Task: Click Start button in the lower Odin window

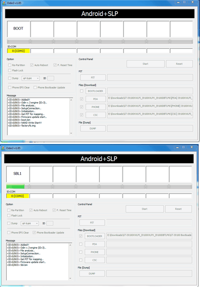Action: (x=145, y=209)
